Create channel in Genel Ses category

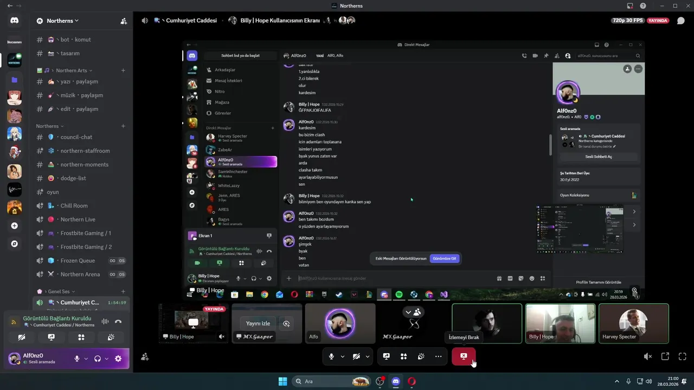(x=123, y=291)
